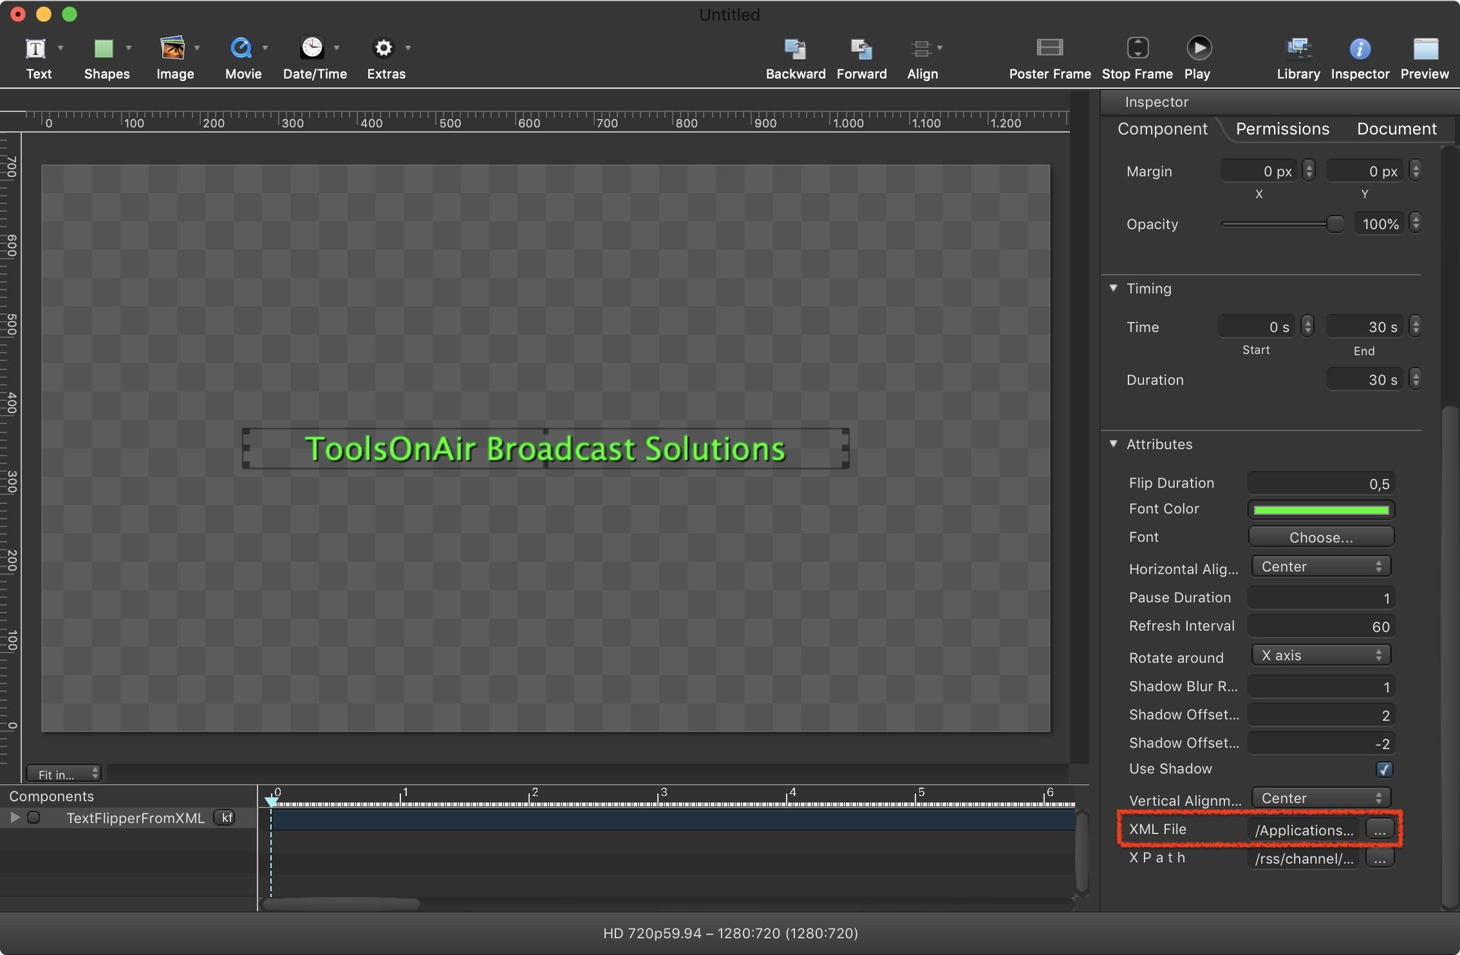Switch to the Document tab

pyautogui.click(x=1396, y=129)
